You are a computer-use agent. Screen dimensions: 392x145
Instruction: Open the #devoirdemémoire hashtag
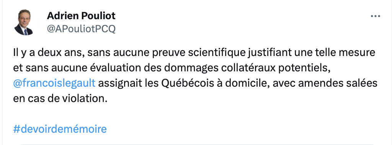point(60,129)
